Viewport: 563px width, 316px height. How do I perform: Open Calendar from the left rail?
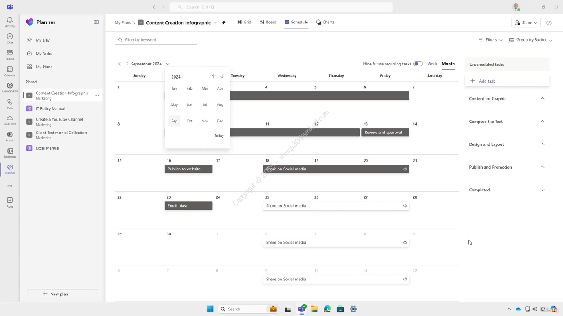point(10,71)
